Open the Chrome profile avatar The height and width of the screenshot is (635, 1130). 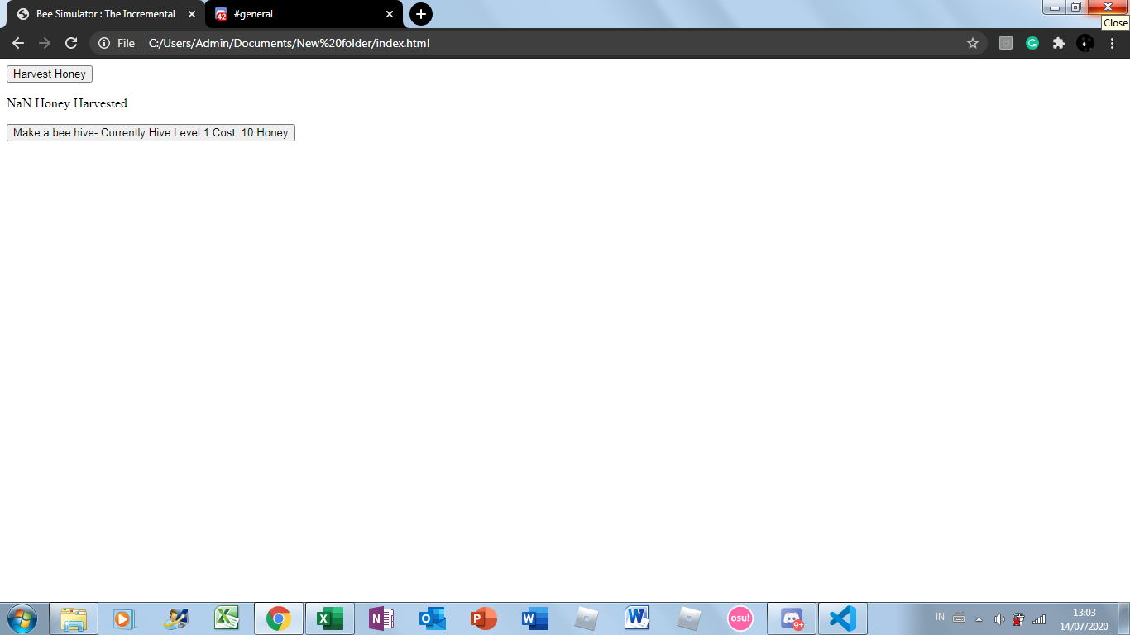(x=1085, y=43)
